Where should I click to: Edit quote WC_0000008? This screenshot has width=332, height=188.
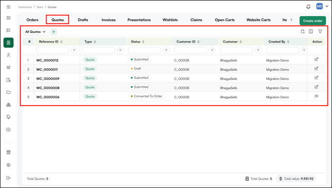coord(316,87)
